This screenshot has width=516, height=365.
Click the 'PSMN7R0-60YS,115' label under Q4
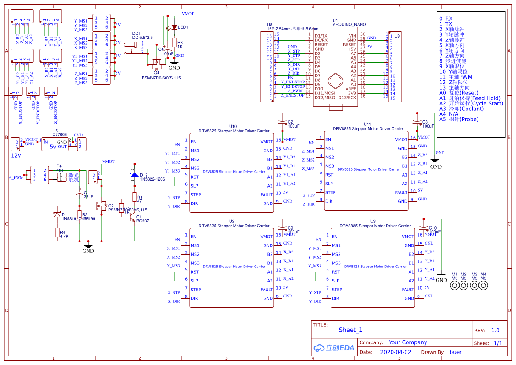pos(161,78)
